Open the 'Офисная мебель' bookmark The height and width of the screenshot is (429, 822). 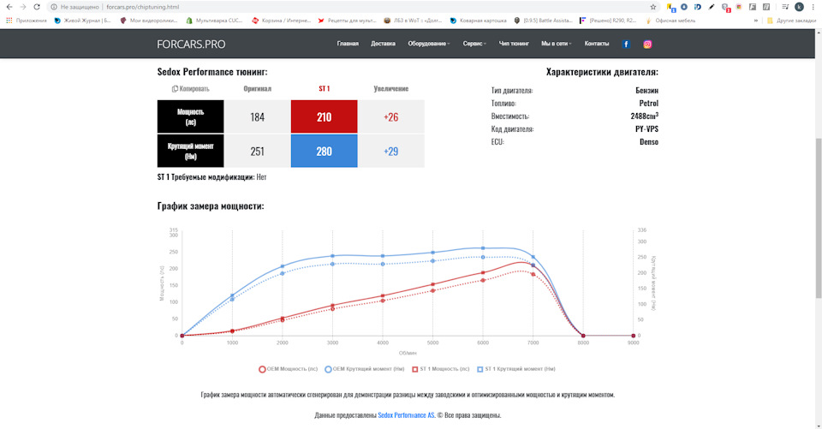670,21
